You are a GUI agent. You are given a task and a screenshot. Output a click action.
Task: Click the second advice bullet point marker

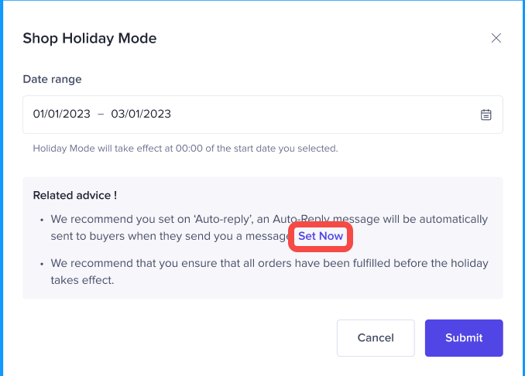point(42,264)
